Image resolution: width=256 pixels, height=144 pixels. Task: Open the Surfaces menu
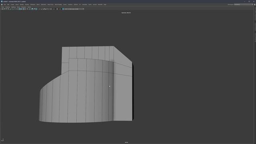pos(70,4)
